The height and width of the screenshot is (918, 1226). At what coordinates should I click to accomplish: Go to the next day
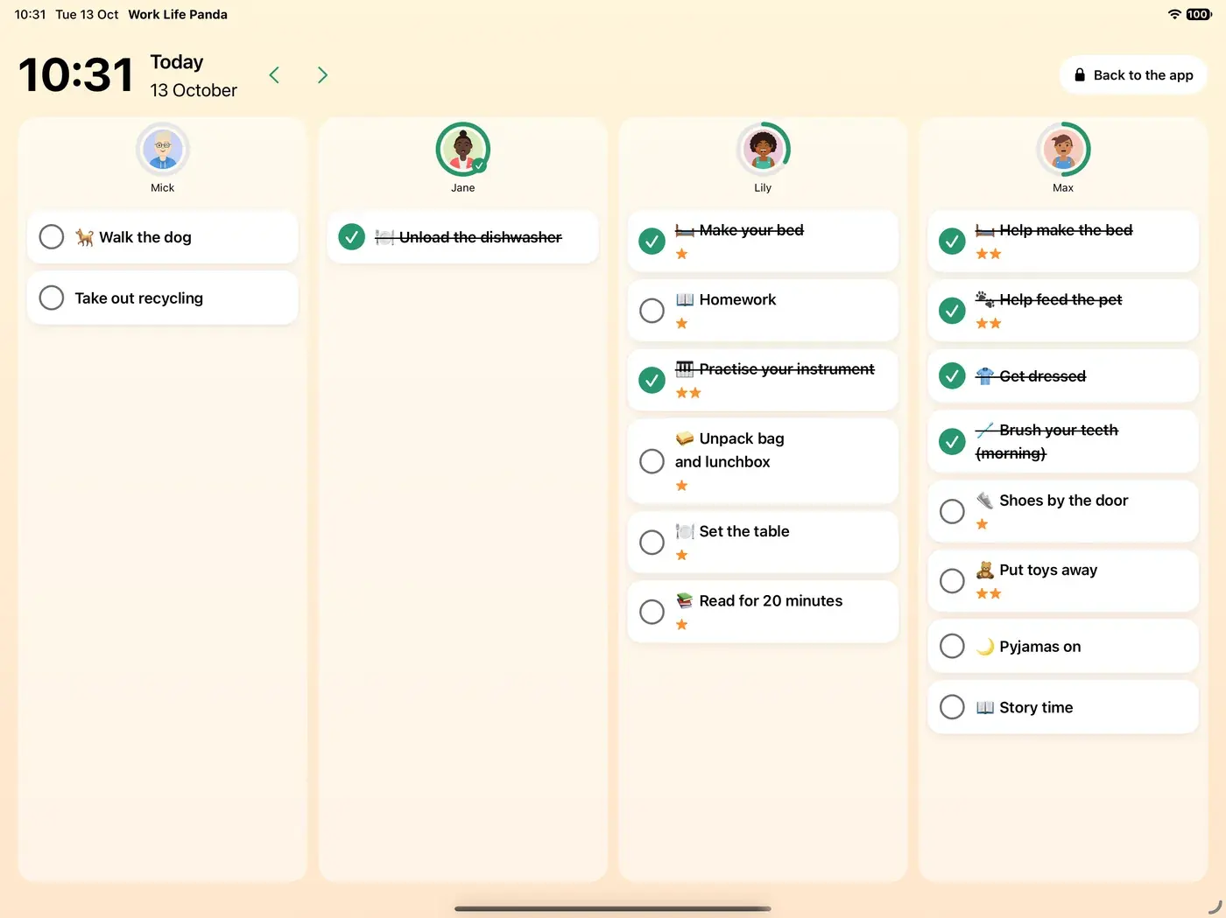click(322, 75)
